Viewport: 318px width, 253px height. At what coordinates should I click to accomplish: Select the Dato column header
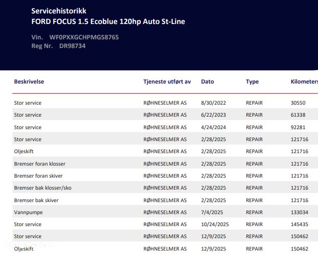[208, 82]
